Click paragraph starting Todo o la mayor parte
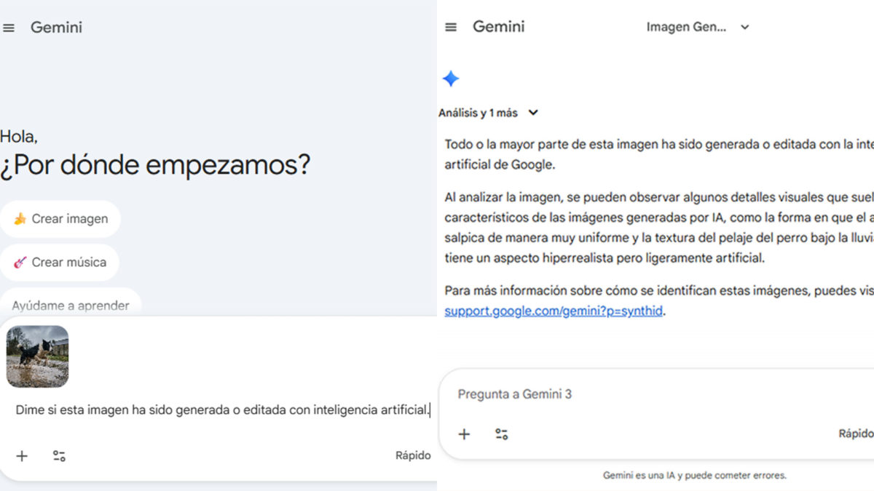874x491 pixels. coord(659,154)
